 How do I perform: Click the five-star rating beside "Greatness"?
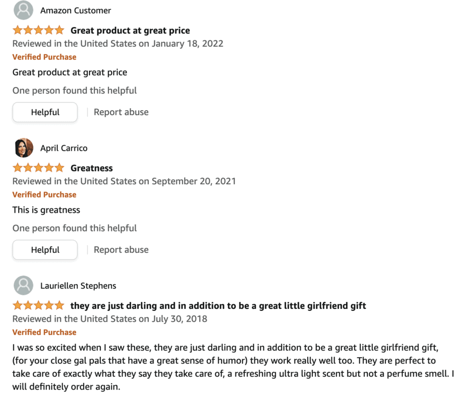[38, 168]
